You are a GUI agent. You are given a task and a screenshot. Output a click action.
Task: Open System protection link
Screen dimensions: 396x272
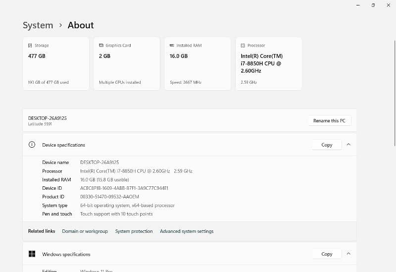click(x=134, y=231)
